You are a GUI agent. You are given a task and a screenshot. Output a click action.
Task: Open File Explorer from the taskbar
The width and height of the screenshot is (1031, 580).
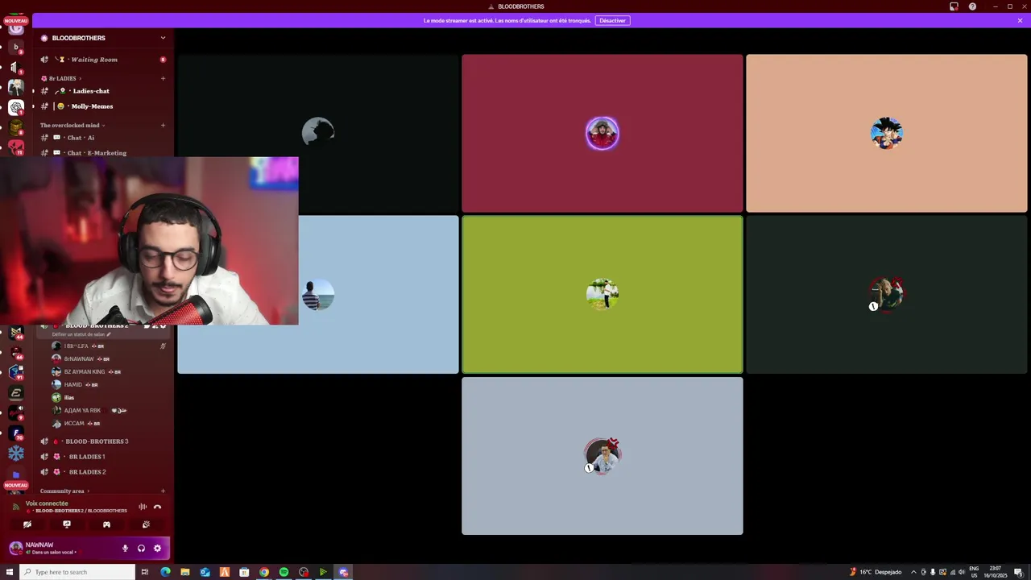(185, 572)
